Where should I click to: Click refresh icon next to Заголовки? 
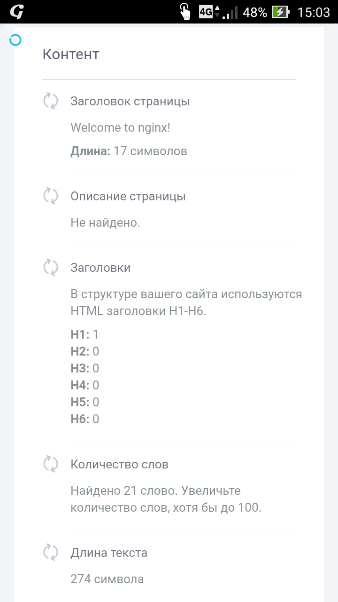tap(51, 268)
